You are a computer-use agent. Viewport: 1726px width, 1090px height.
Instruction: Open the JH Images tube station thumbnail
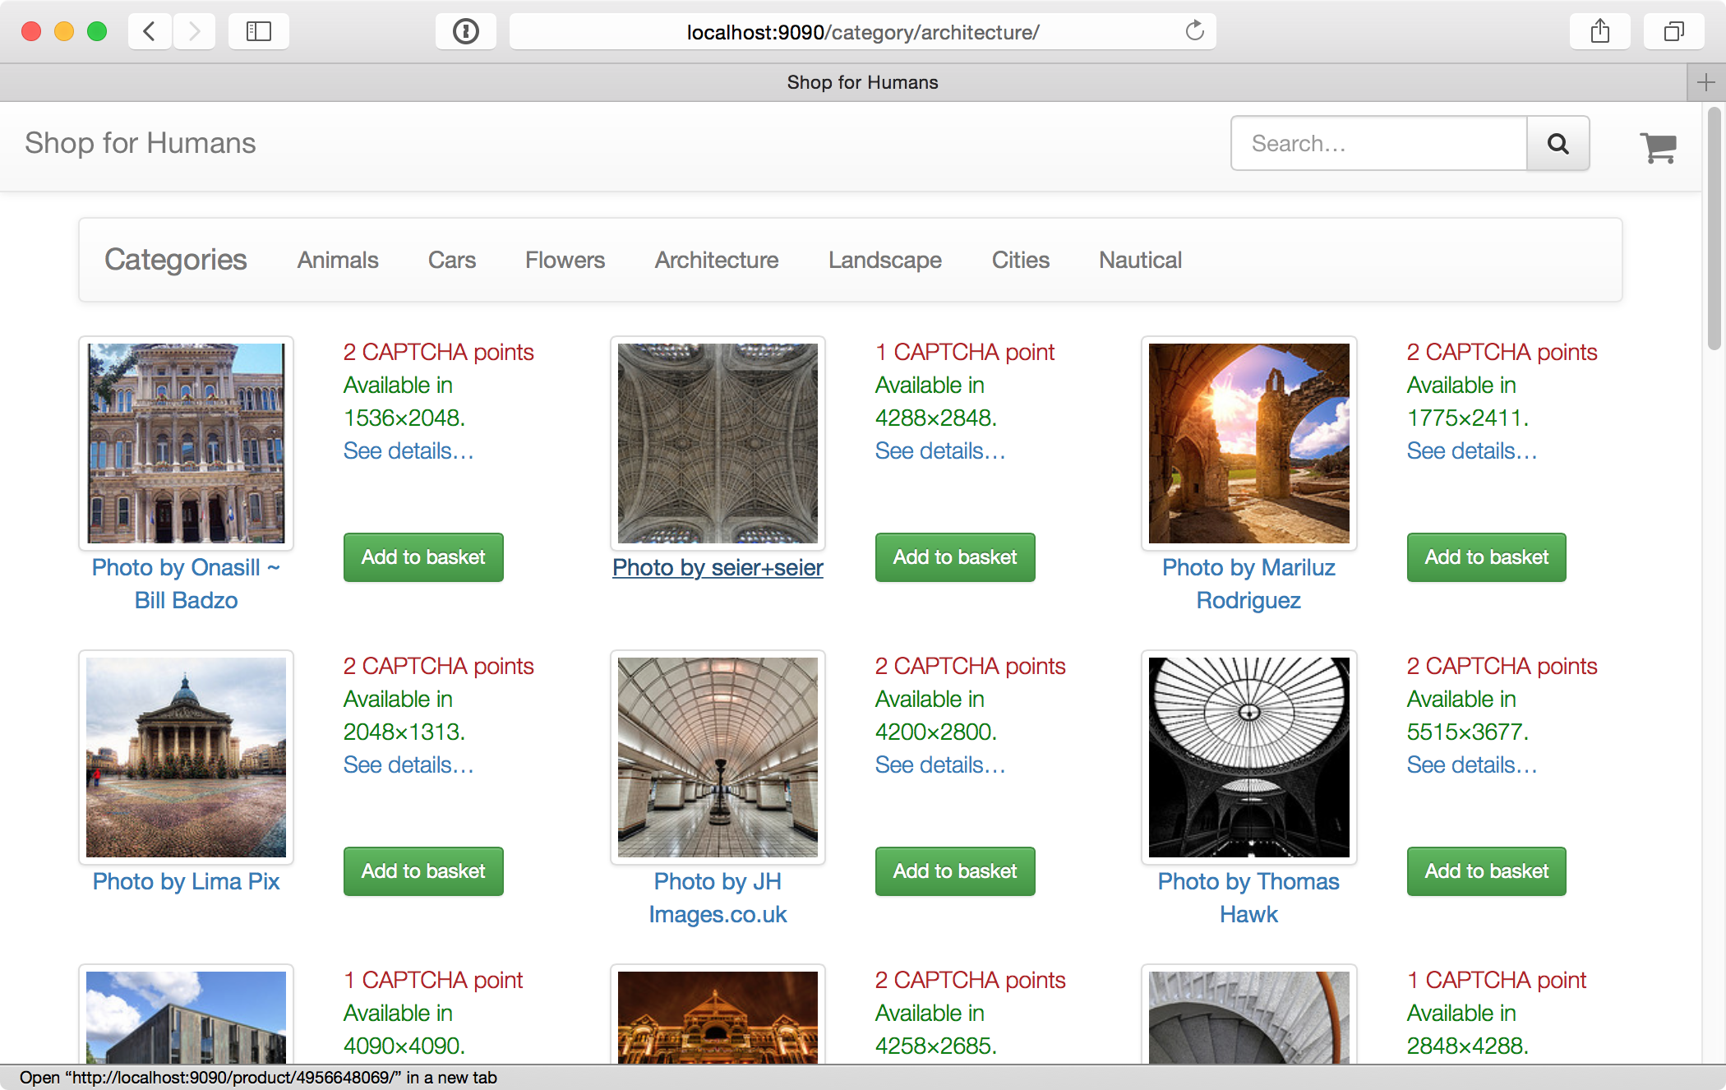718,757
